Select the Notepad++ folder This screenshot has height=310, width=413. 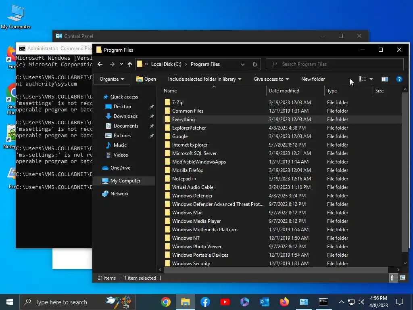tap(184, 179)
